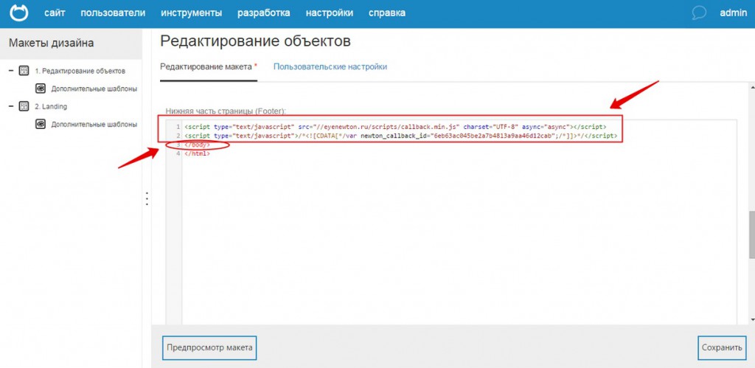Image resolution: width=755 pixels, height=368 pixels.
Task: Click template icon for 2. Landing
Action: [24, 106]
